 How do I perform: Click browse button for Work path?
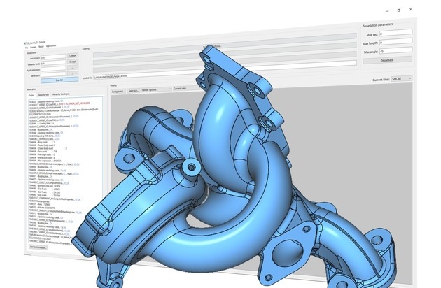tap(73, 73)
